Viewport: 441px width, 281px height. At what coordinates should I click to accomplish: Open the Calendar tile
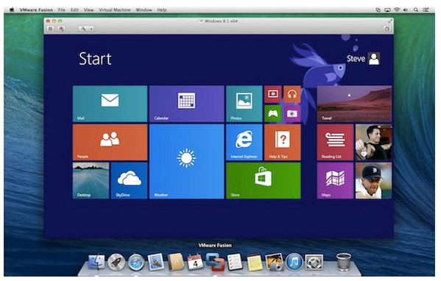(x=187, y=104)
